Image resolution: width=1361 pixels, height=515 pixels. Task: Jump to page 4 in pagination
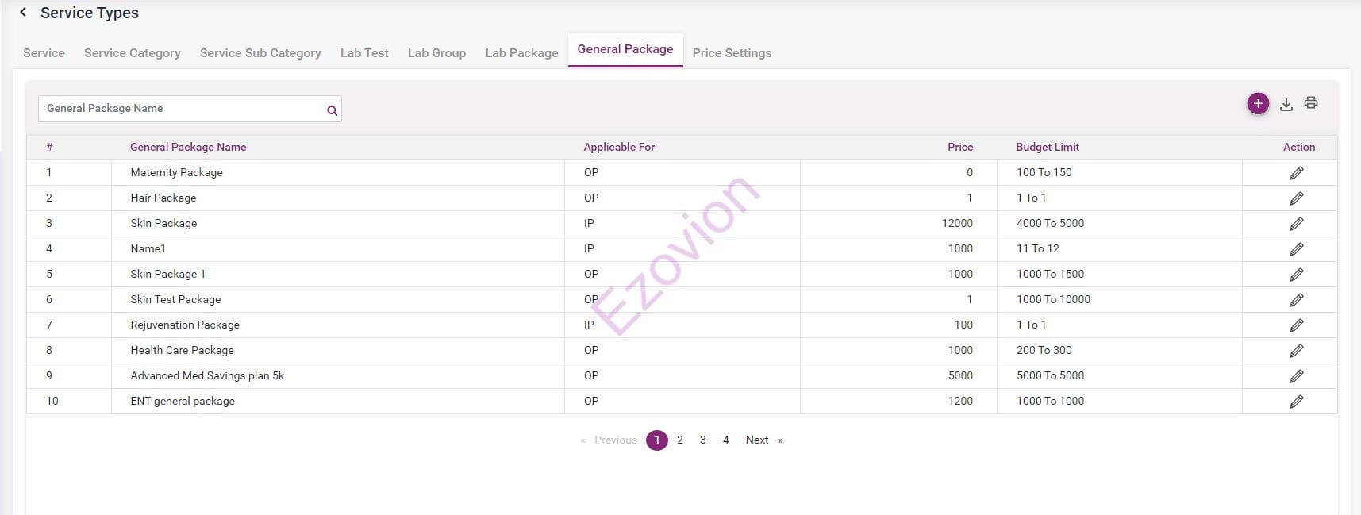pyautogui.click(x=725, y=440)
